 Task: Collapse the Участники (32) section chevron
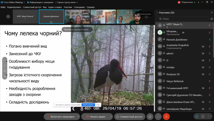point(157,13)
